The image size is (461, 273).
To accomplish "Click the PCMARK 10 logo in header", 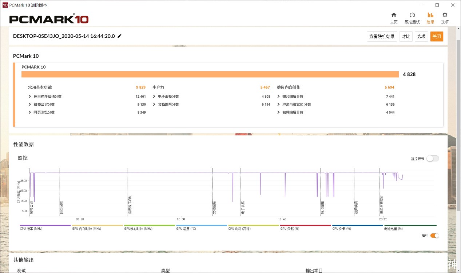I will [49, 19].
